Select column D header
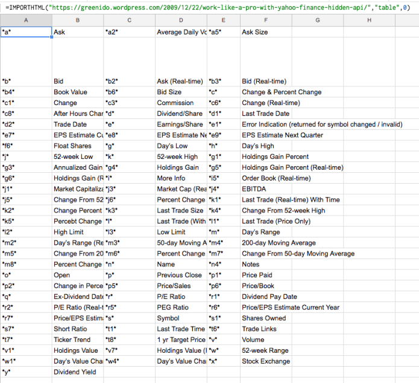This screenshot has width=419, height=383. pyautogui.click(x=181, y=20)
